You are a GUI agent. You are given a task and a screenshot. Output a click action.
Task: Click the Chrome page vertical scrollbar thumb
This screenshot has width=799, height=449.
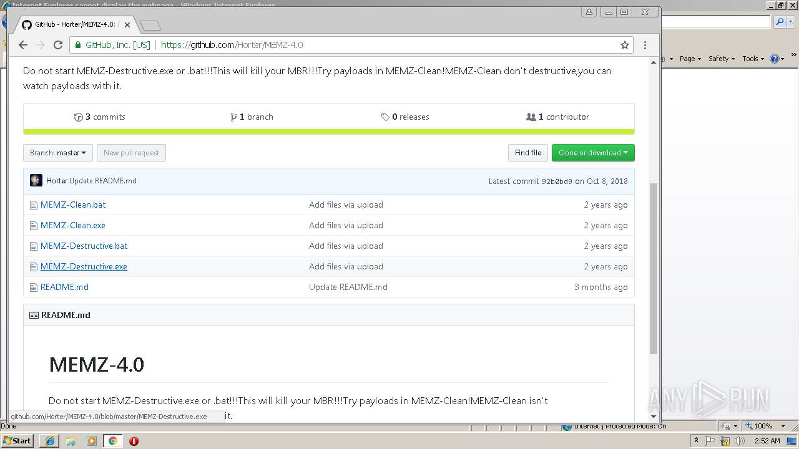[x=654, y=268]
